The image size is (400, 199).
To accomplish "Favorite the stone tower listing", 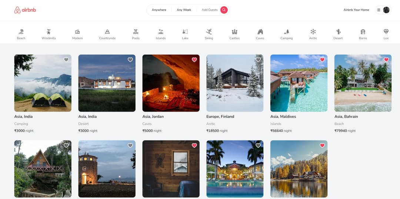I will (130, 145).
